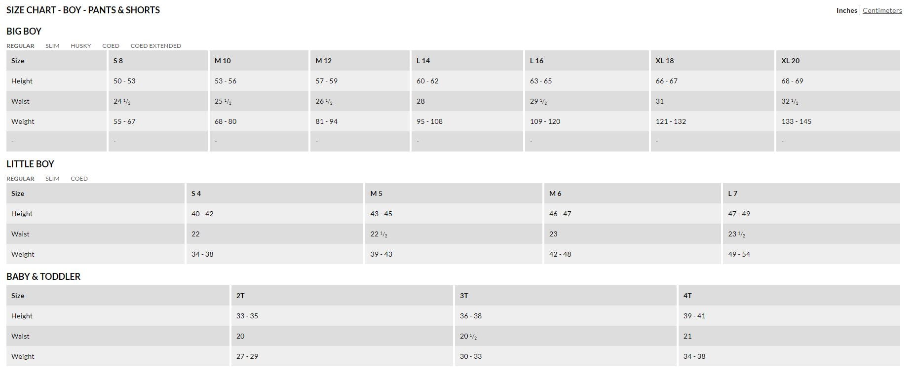Screen dimensions: 915x383
Task: Click the 4T toddler size header
Action: (687, 296)
